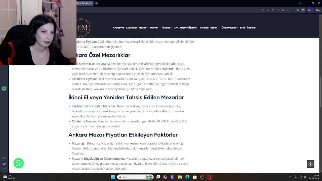Expand the Mezar dropdown menu
Screen dimensions: 322x181
point(143,28)
